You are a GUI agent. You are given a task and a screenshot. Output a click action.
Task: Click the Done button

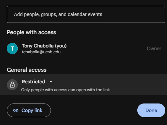(x=151, y=110)
